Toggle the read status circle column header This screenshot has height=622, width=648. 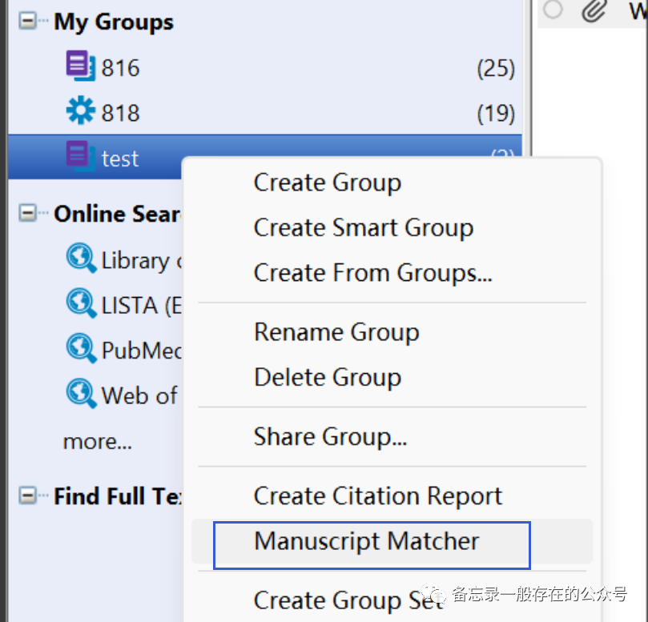tap(553, 10)
